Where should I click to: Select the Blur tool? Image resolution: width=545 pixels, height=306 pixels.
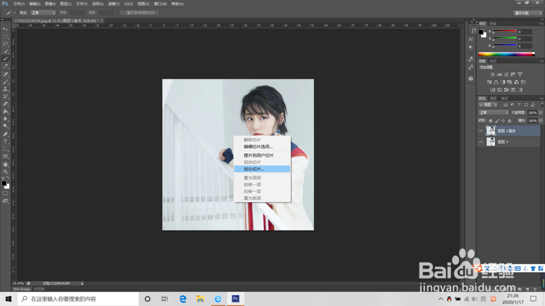[x=5, y=119]
